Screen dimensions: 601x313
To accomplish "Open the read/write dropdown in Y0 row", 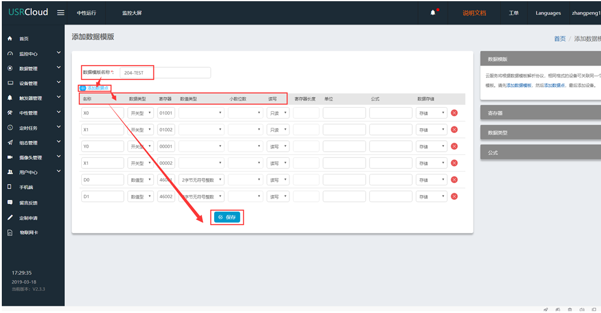I will click(278, 146).
